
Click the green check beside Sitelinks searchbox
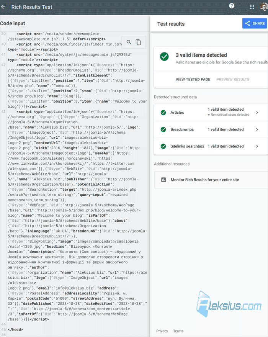163,146
